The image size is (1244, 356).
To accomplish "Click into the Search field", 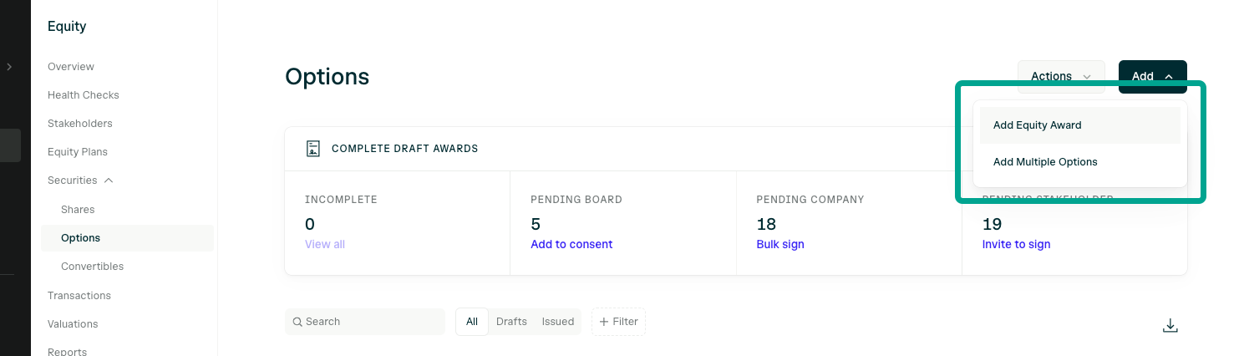I will (x=365, y=322).
